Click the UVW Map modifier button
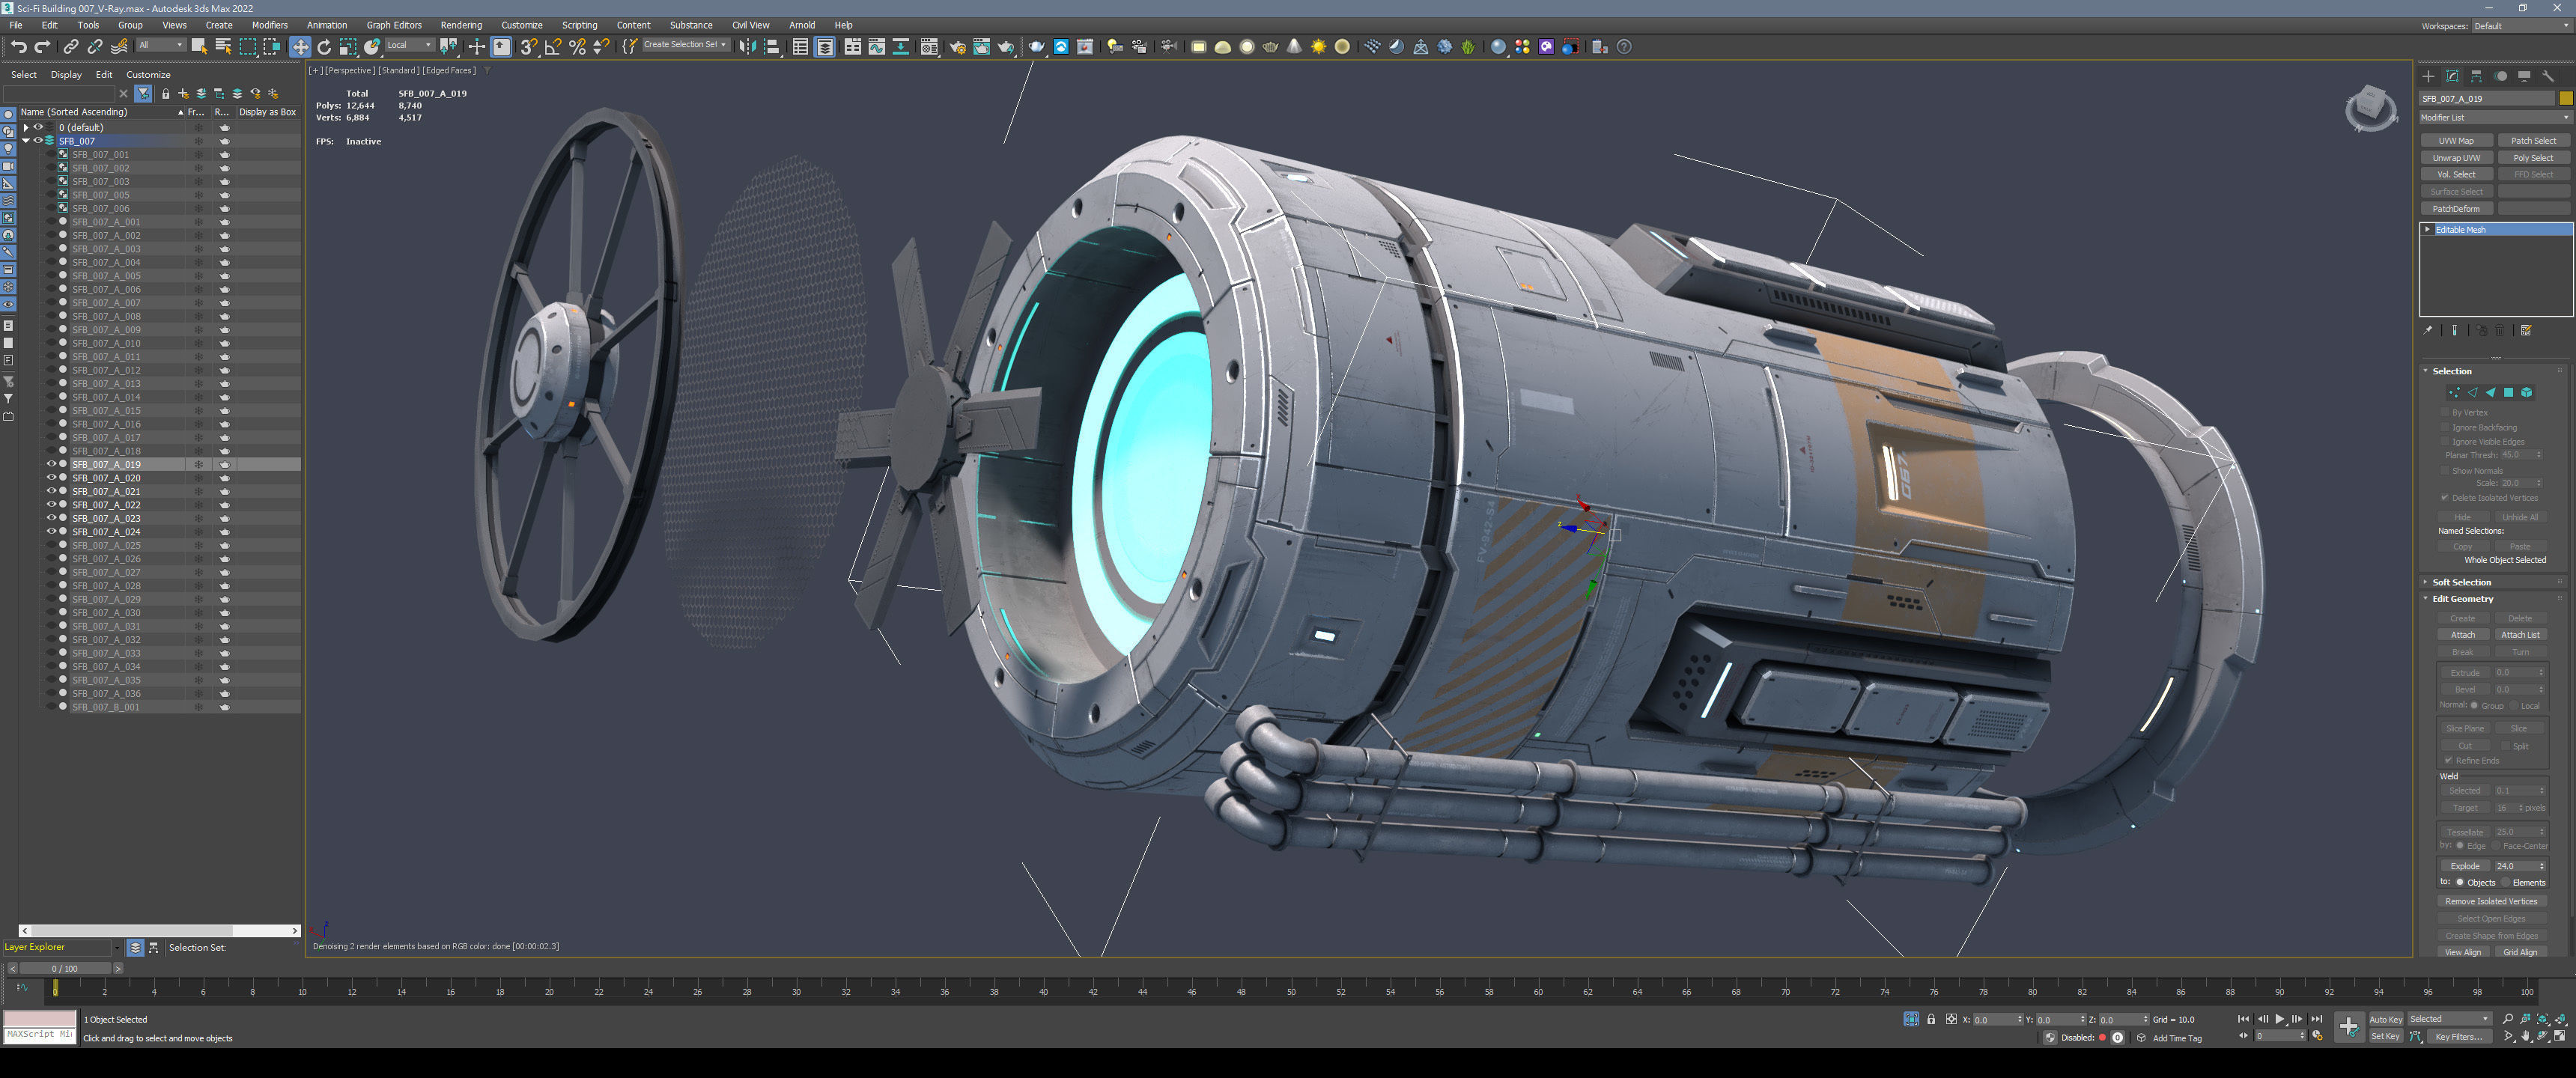2576x1078 pixels. point(2456,141)
